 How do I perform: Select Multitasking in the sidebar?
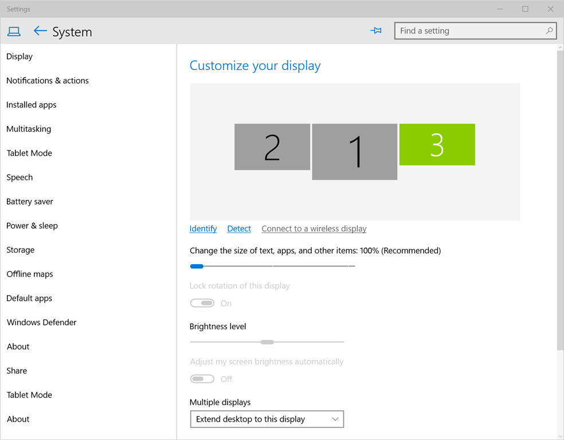[x=29, y=129]
